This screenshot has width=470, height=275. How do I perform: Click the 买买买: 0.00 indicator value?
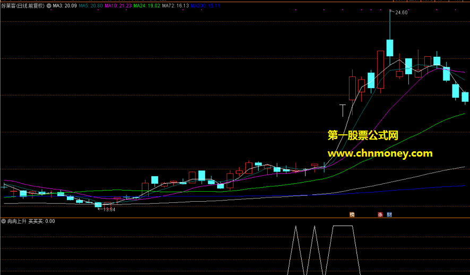tap(41, 221)
